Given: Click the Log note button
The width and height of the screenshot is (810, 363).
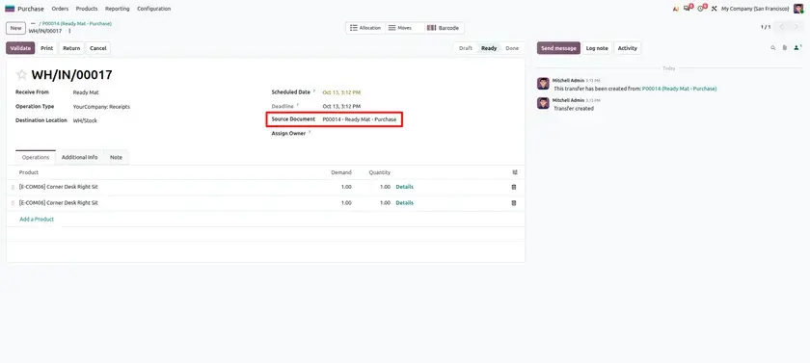Looking at the screenshot, I should (597, 48).
